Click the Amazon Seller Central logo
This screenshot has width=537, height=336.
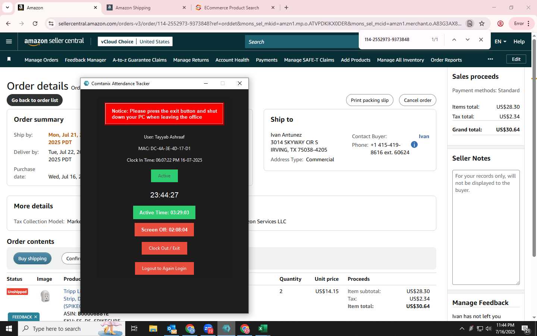pos(54,41)
